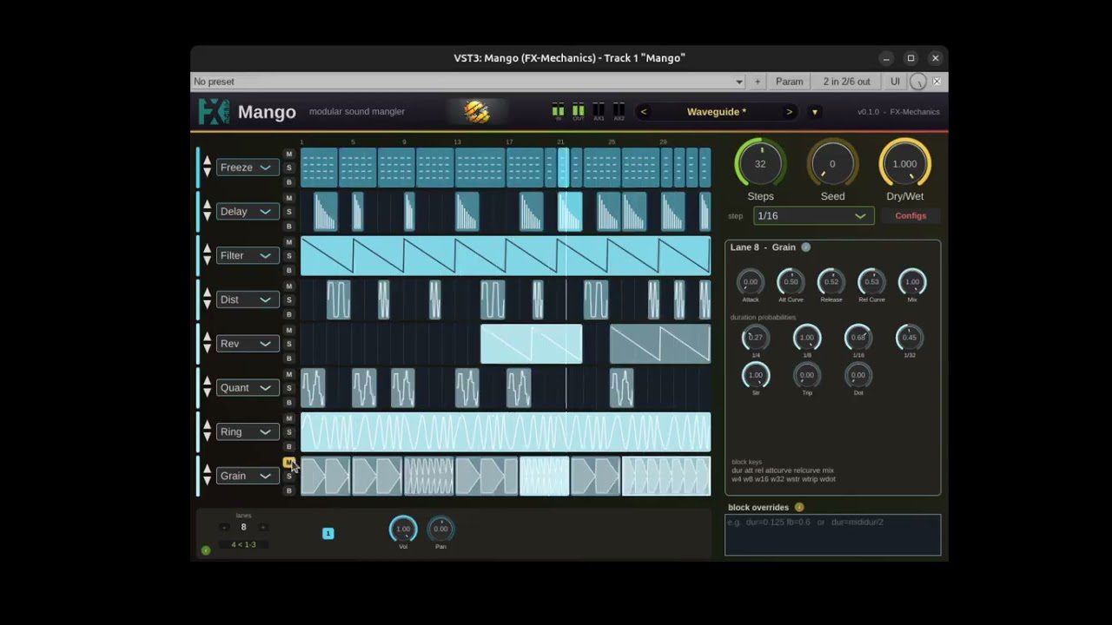The image size is (1112, 625).
Task: Move the Ring lane using its reorder arrows
Action: [207, 432]
